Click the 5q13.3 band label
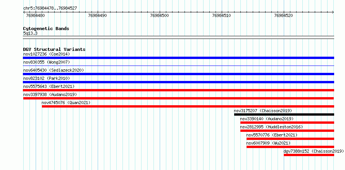The width and height of the screenshot is (345, 170). [x=30, y=33]
